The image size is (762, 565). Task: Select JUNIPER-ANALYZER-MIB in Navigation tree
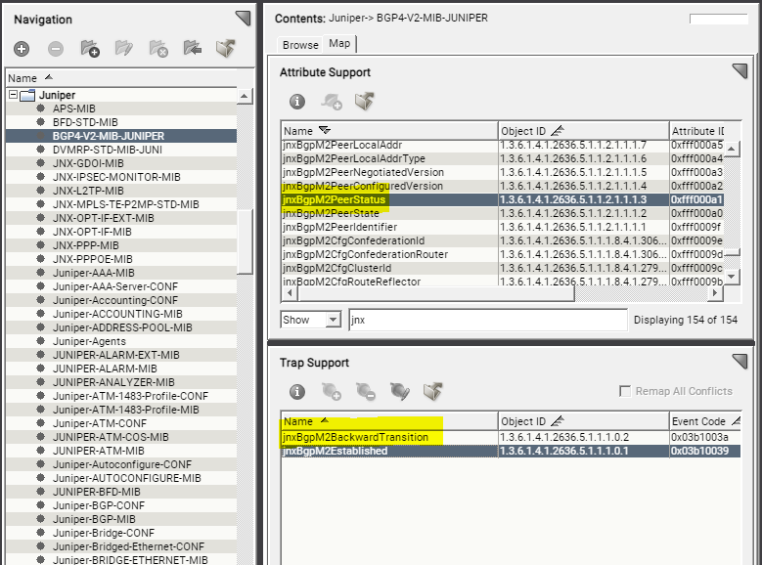pos(113,382)
